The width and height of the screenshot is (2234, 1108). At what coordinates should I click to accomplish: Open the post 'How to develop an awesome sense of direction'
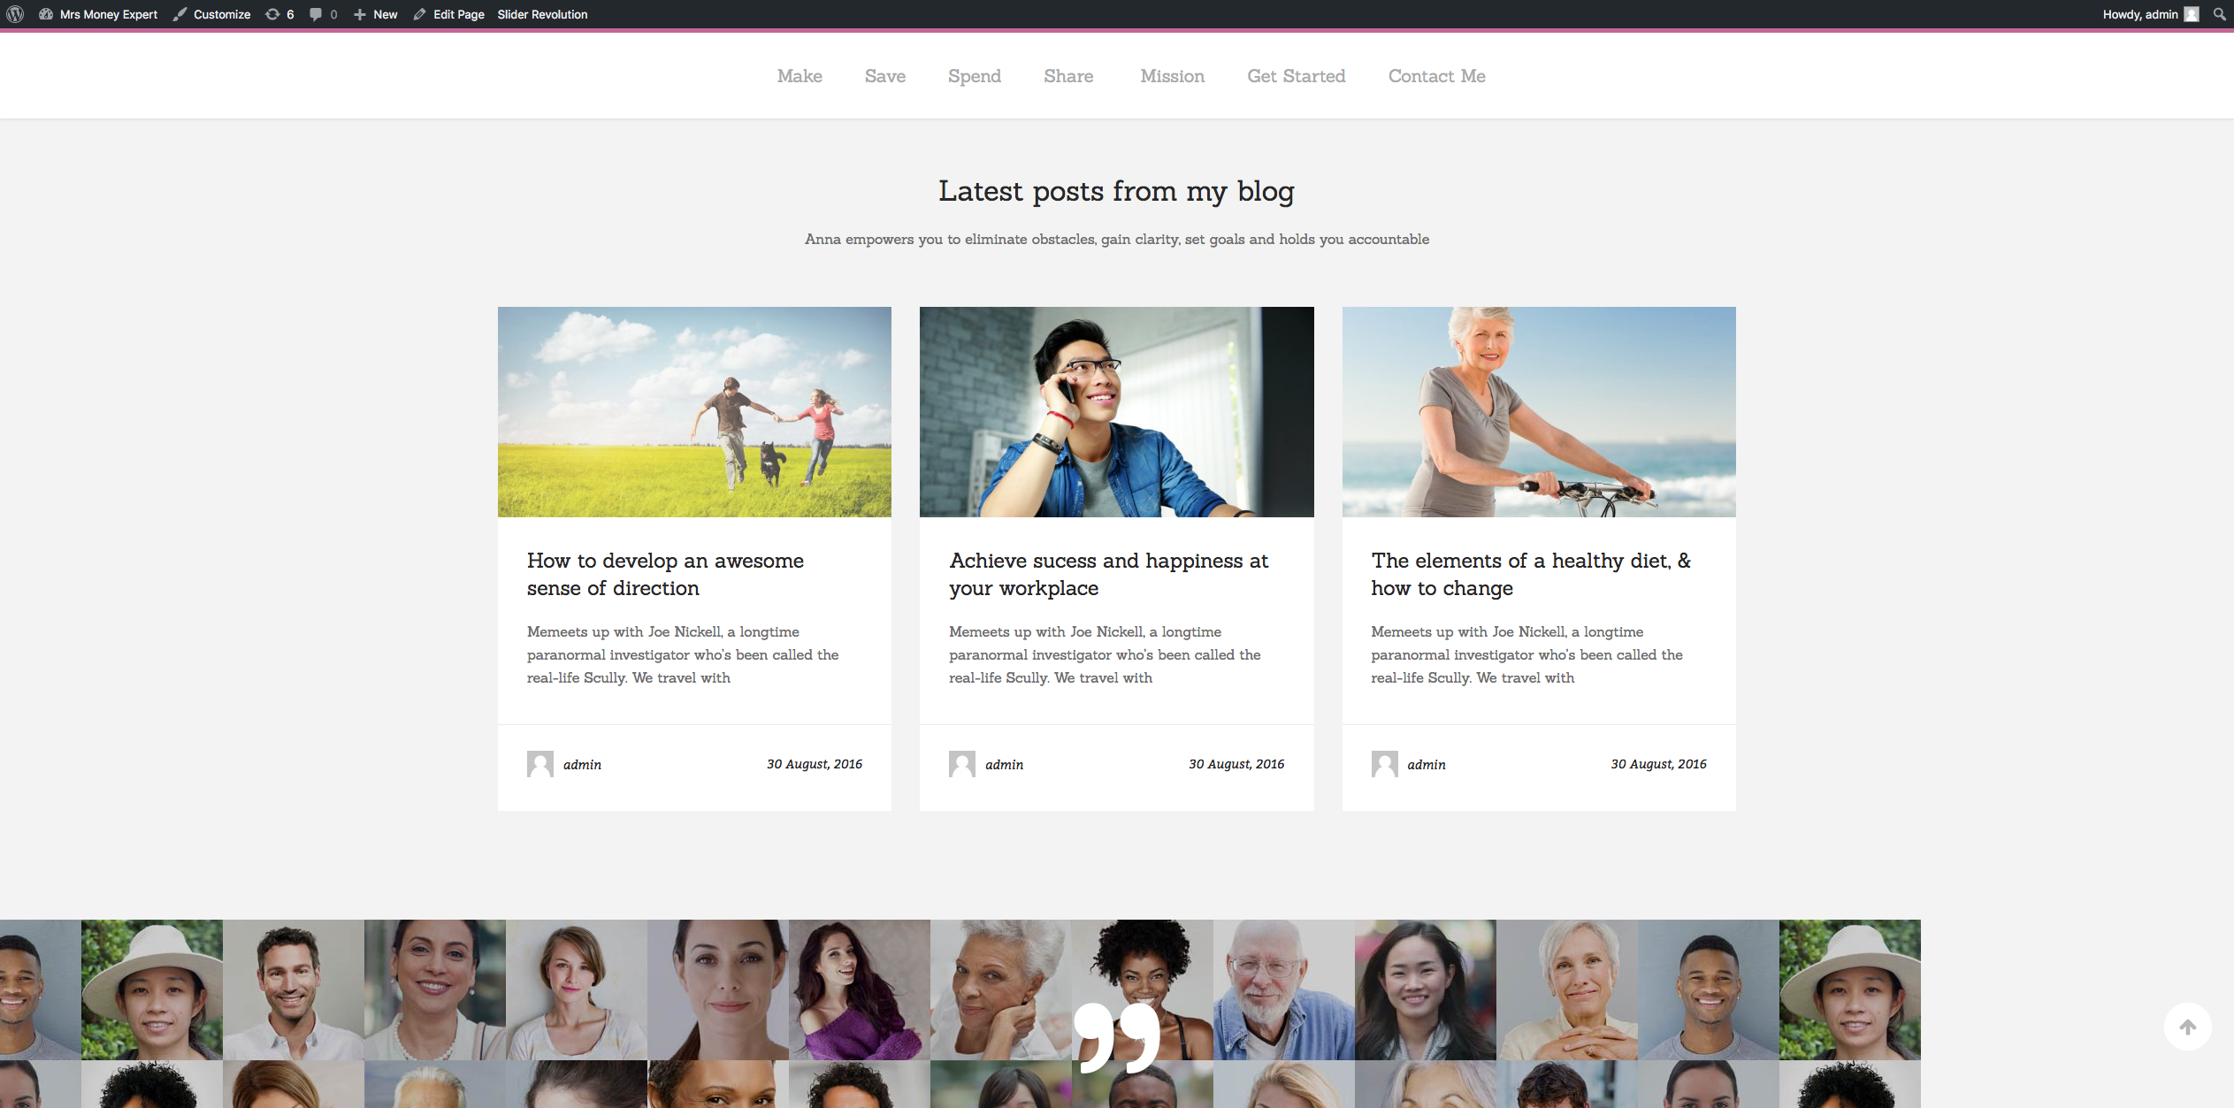(x=665, y=574)
